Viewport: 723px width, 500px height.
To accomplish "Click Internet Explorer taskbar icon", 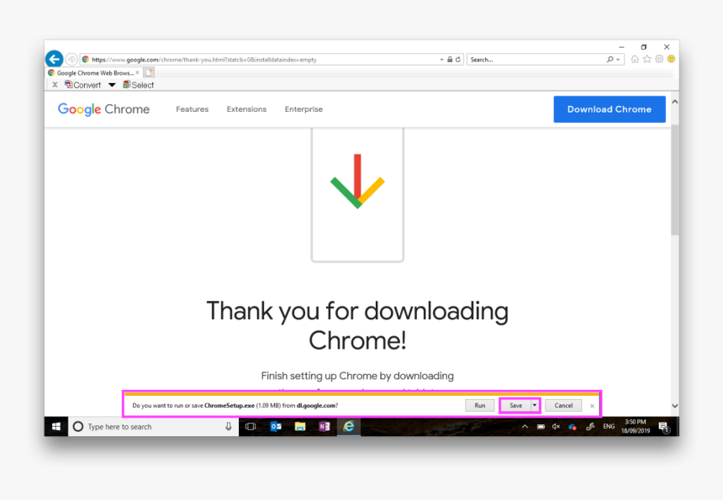I will 349,427.
